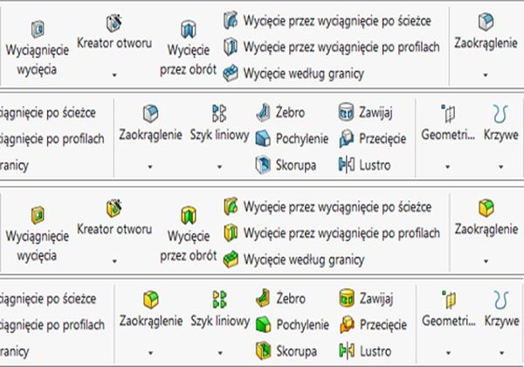The height and width of the screenshot is (367, 524).
Task: Select blue Kreator otworu icon in top ribbon
Action: coord(114,23)
